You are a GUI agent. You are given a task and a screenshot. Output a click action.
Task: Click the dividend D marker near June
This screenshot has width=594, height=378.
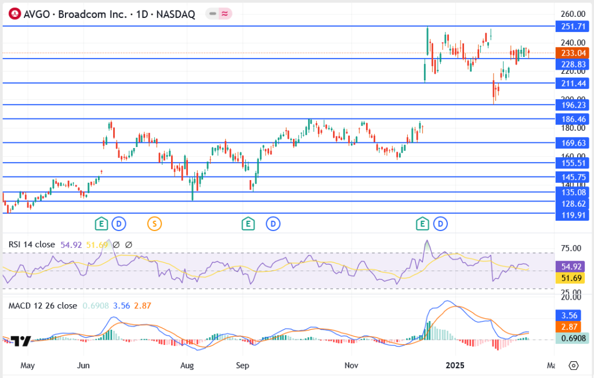(x=119, y=223)
